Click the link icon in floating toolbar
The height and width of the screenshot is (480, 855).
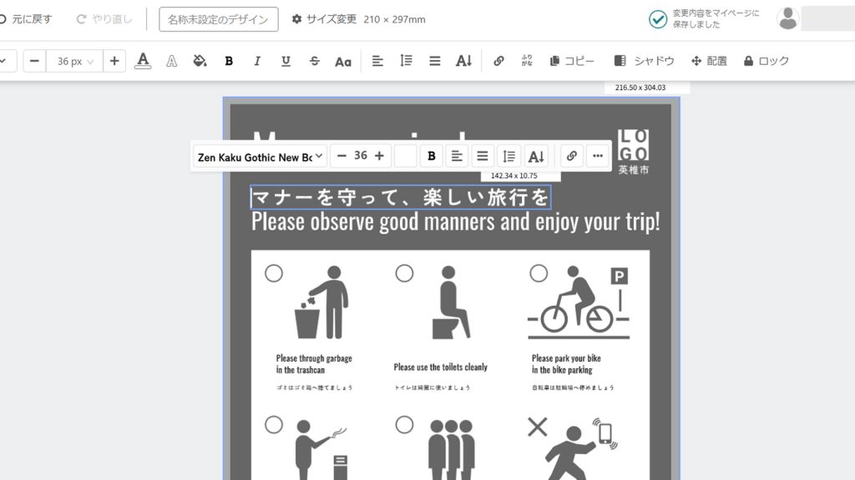point(571,156)
